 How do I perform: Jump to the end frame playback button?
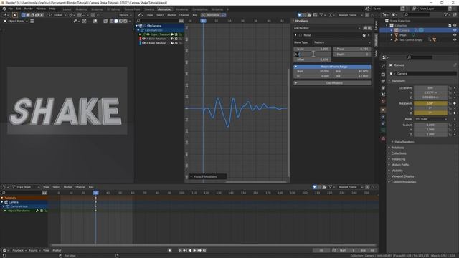pos(204,250)
